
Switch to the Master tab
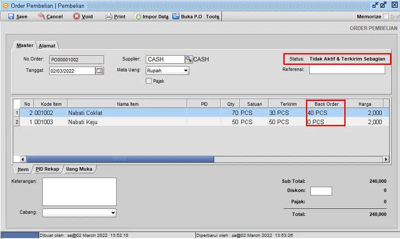coord(25,45)
